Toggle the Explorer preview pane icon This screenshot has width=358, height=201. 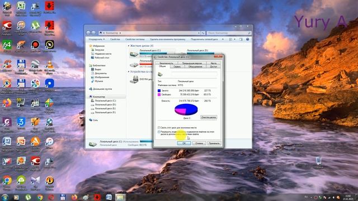tap(241, 40)
